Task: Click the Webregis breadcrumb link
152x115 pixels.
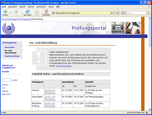Action: pos(12,19)
